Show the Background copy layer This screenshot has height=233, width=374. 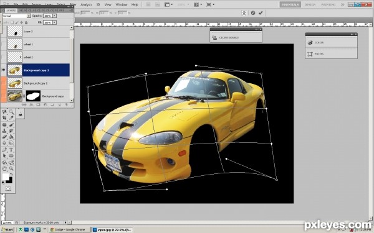pos(3,96)
